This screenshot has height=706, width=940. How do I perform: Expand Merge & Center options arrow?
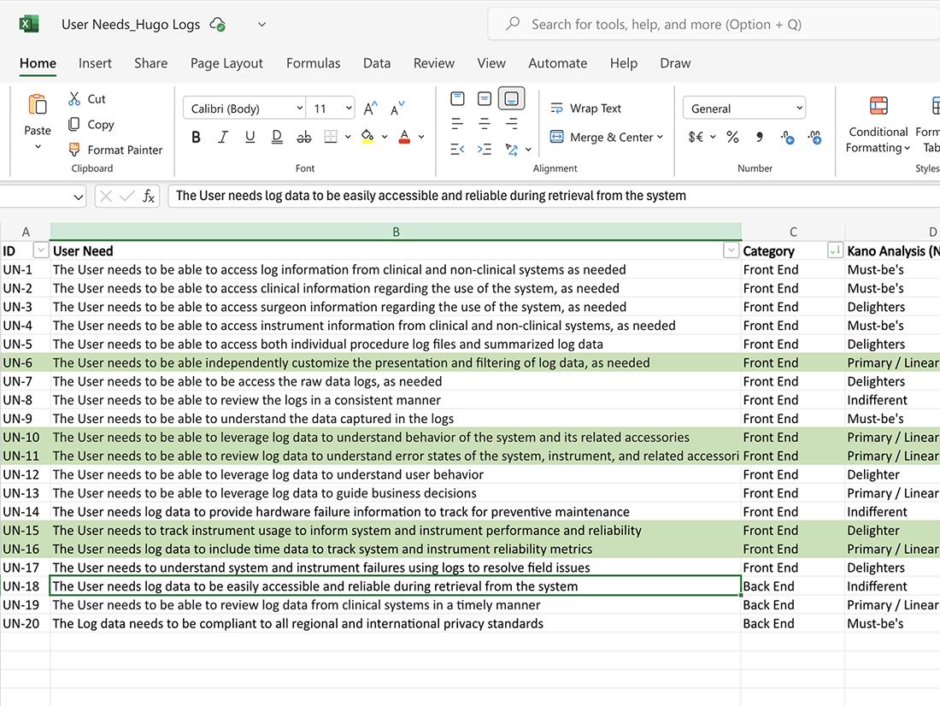tap(660, 137)
